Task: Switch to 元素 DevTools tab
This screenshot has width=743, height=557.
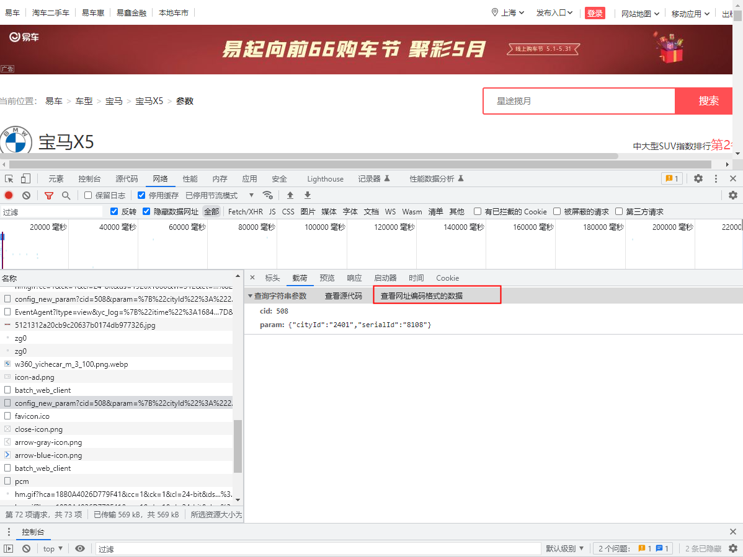Action: point(56,178)
